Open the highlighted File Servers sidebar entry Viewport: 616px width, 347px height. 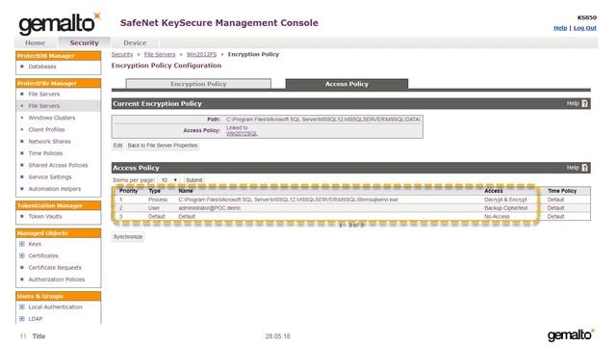point(44,106)
